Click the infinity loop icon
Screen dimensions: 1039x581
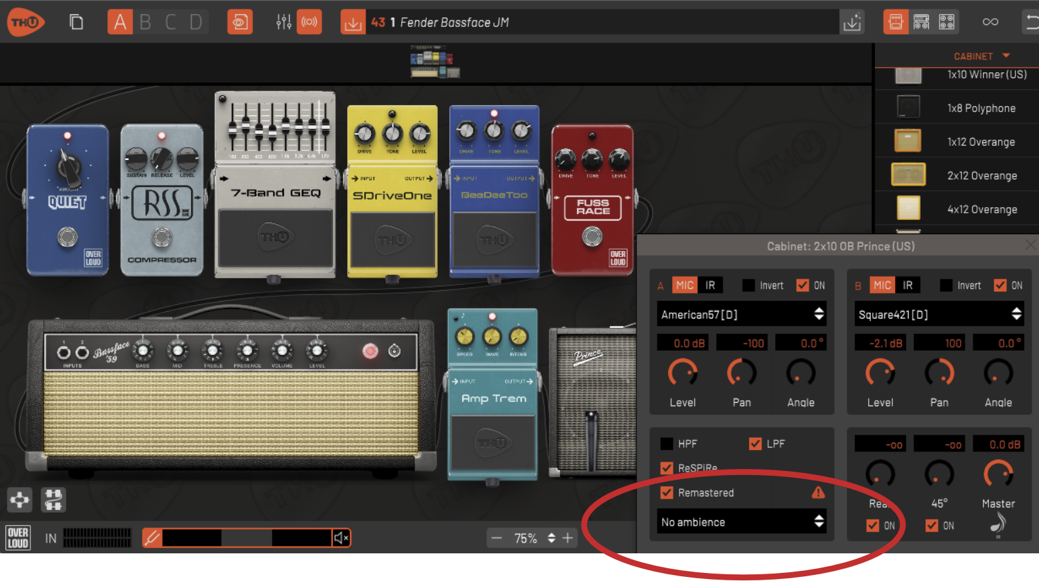point(990,22)
